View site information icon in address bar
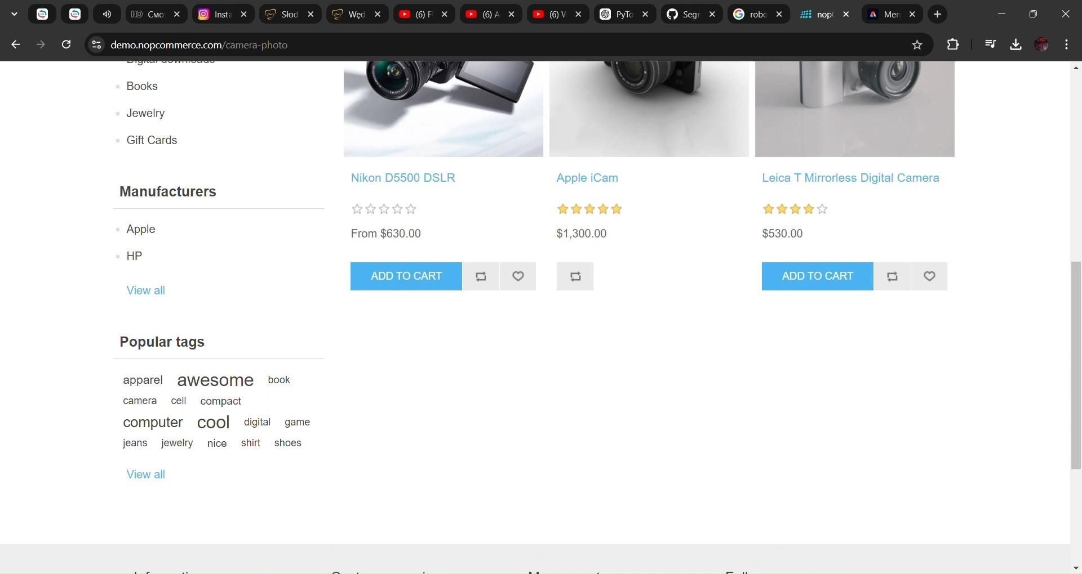Image resolution: width=1082 pixels, height=574 pixels. click(x=96, y=44)
